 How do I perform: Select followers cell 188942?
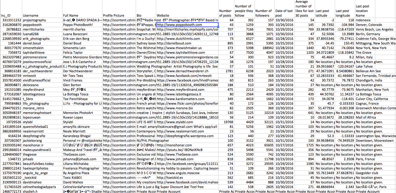point(264,48)
